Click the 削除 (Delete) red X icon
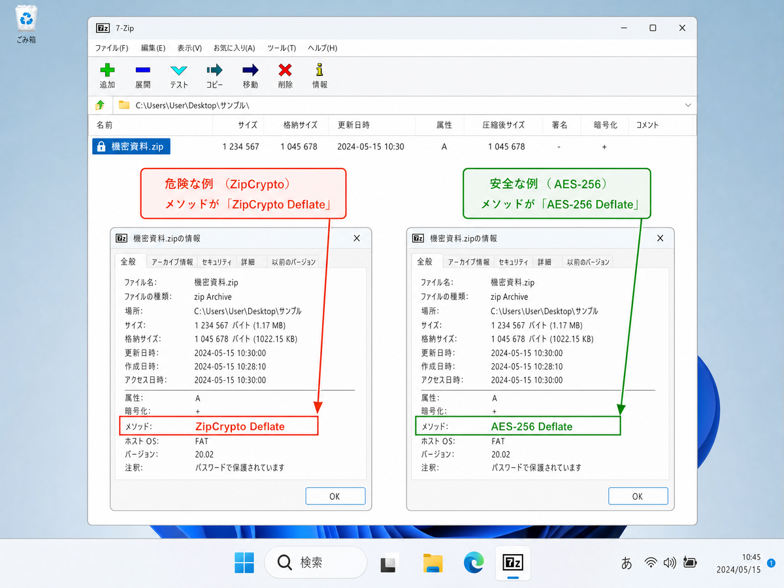The image size is (784, 588). point(285,70)
